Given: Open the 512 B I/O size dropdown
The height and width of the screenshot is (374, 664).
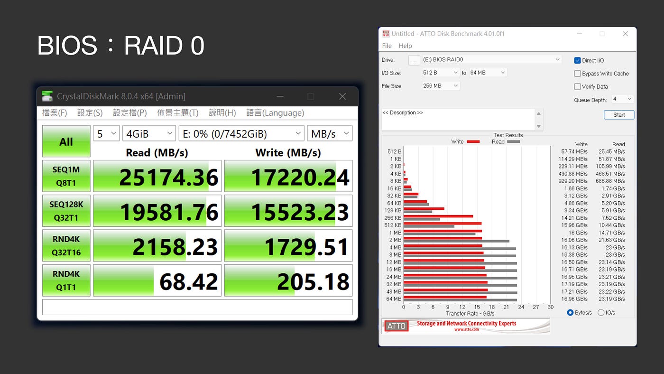Looking at the screenshot, I should click(x=441, y=73).
